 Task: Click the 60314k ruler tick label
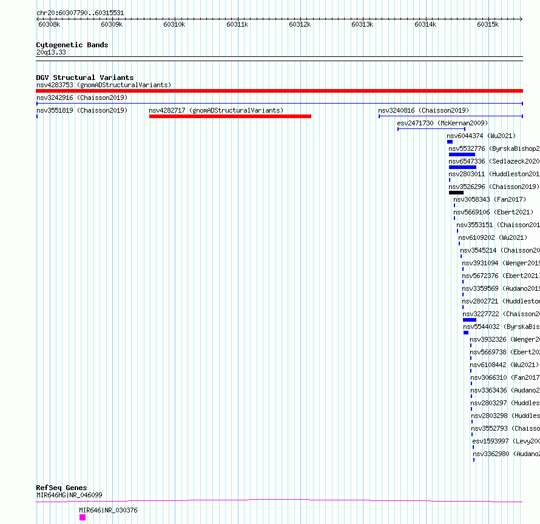[425, 25]
